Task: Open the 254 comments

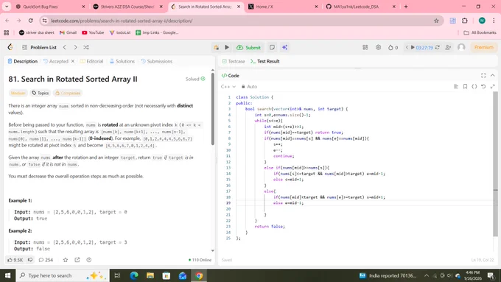Action: click(x=46, y=260)
